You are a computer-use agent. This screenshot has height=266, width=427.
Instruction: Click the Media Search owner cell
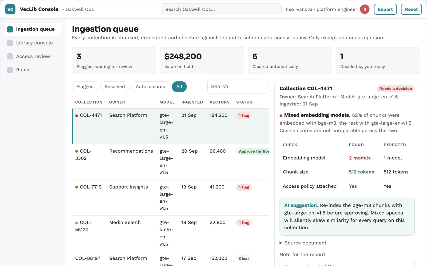(125, 223)
